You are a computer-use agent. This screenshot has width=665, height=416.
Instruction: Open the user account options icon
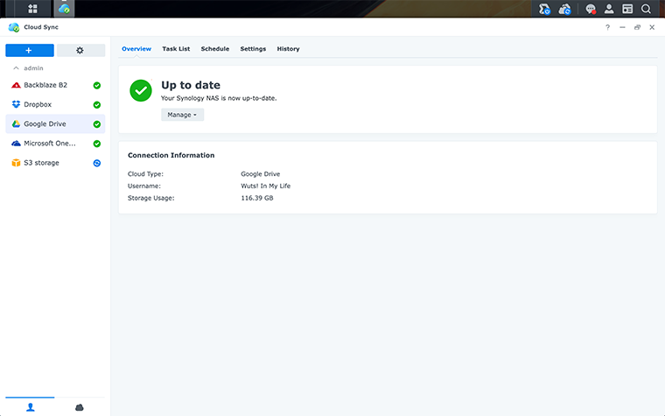tap(609, 9)
